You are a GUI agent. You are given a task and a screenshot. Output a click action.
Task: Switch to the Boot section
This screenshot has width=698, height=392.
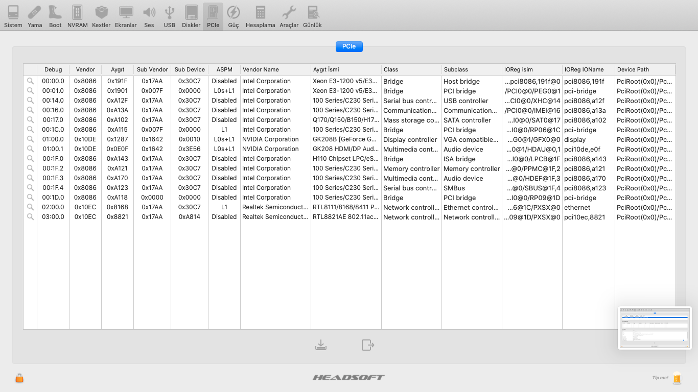pyautogui.click(x=55, y=16)
